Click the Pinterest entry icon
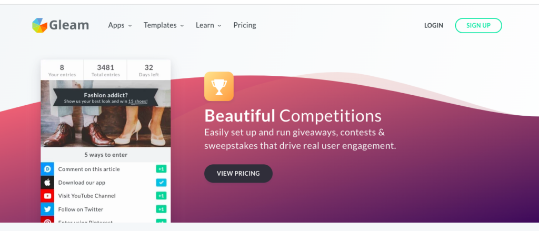Screen dimensions: 539x231 47,219
